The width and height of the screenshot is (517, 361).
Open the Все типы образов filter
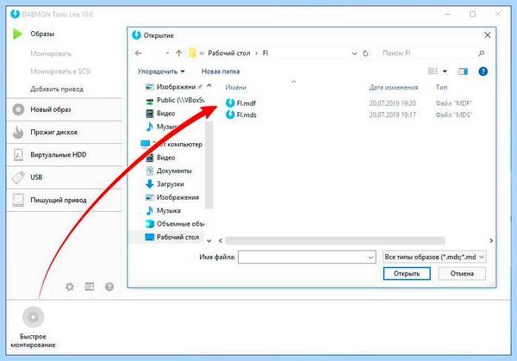pos(434,257)
